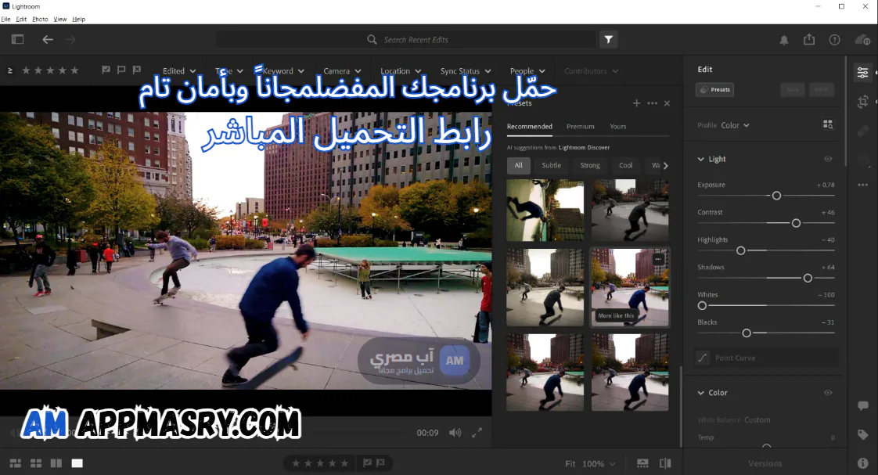Check cloud sync status icon

pos(862,40)
